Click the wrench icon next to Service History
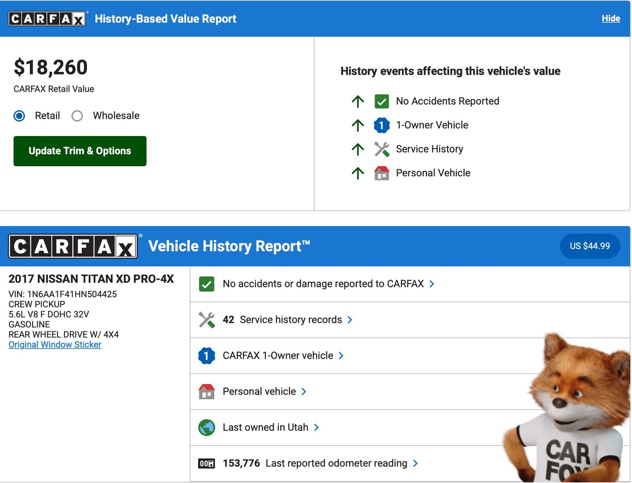Viewport: 632px width, 483px height. click(x=381, y=149)
